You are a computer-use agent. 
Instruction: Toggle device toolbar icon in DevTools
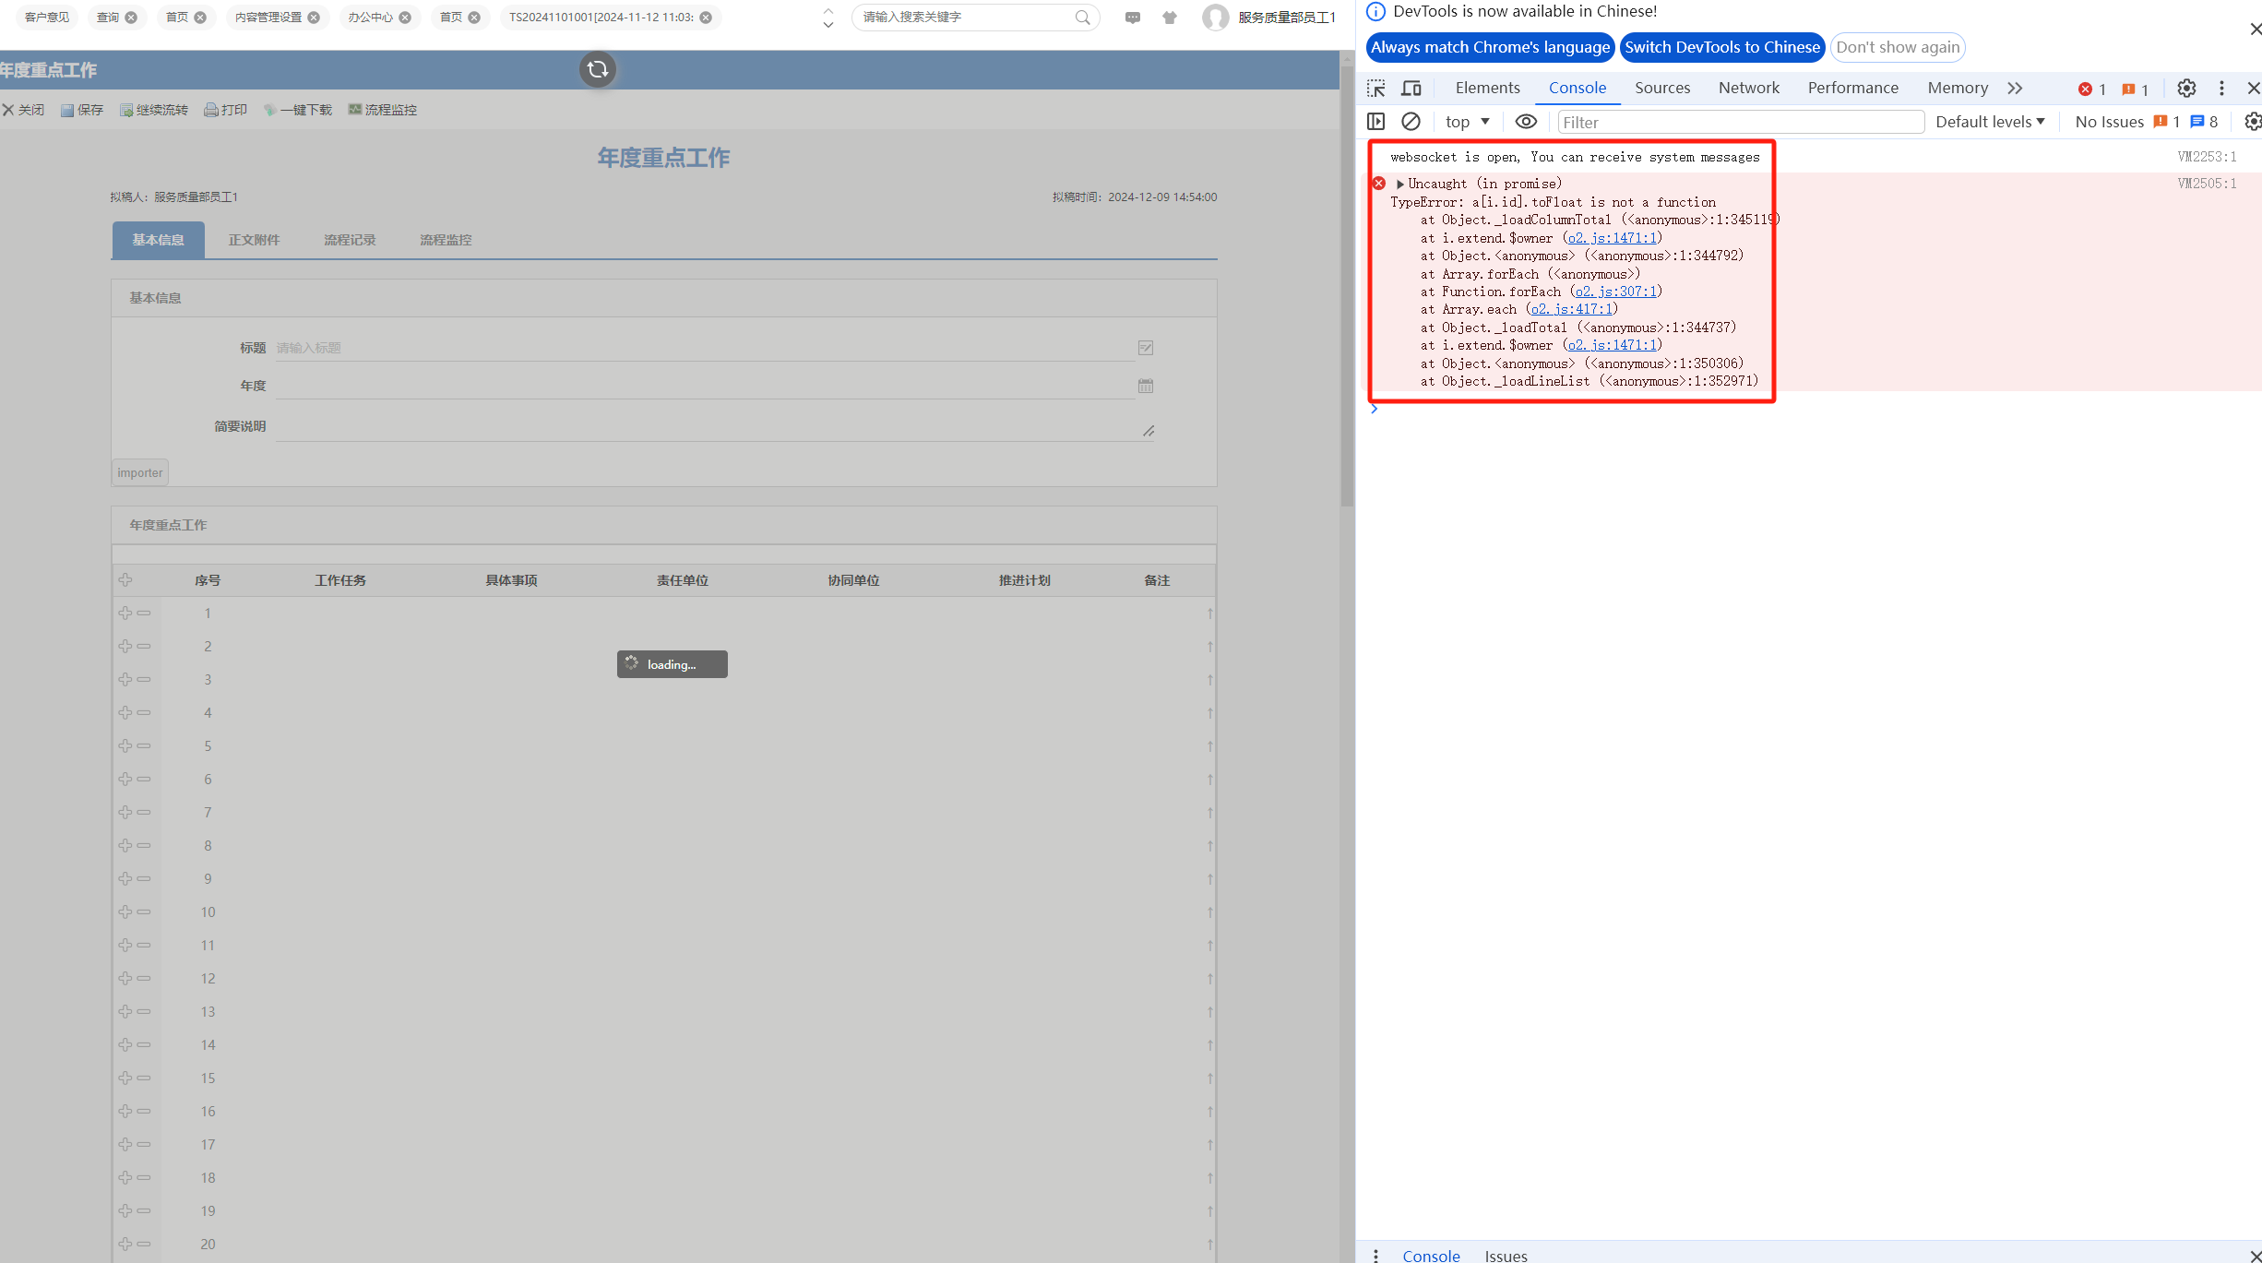click(x=1411, y=89)
